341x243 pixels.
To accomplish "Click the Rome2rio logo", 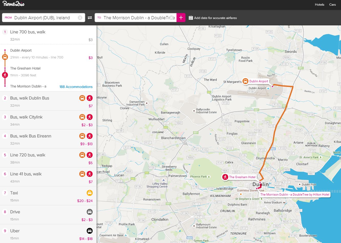I will [x=14, y=4].
